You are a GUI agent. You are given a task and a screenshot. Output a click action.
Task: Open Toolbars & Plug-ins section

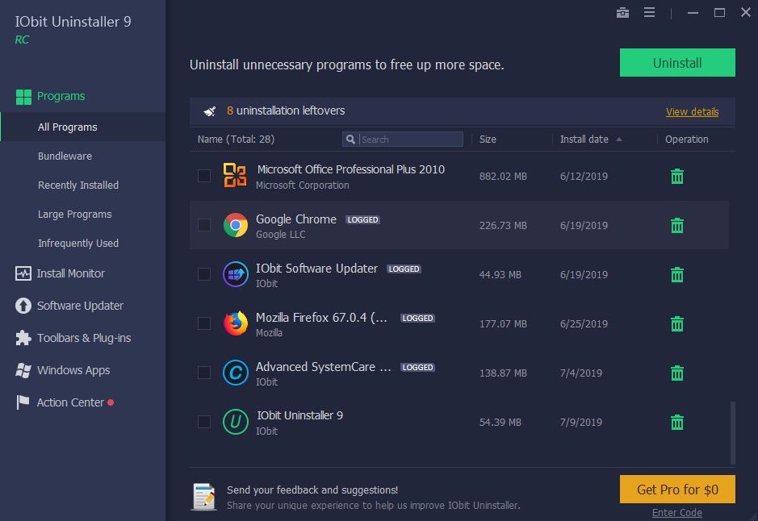pyautogui.click(x=84, y=338)
